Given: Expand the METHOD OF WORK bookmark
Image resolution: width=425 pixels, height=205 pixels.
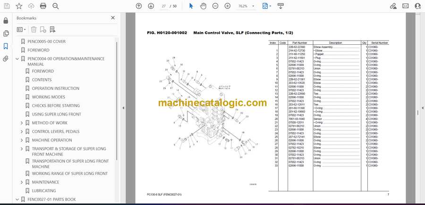Looking at the screenshot, I should (22, 123).
